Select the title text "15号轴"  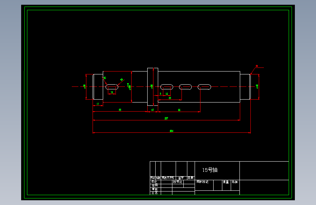click(x=210, y=170)
